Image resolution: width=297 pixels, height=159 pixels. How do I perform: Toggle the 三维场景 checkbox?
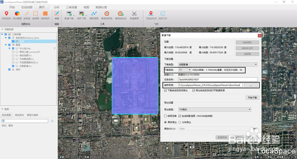click(6, 34)
